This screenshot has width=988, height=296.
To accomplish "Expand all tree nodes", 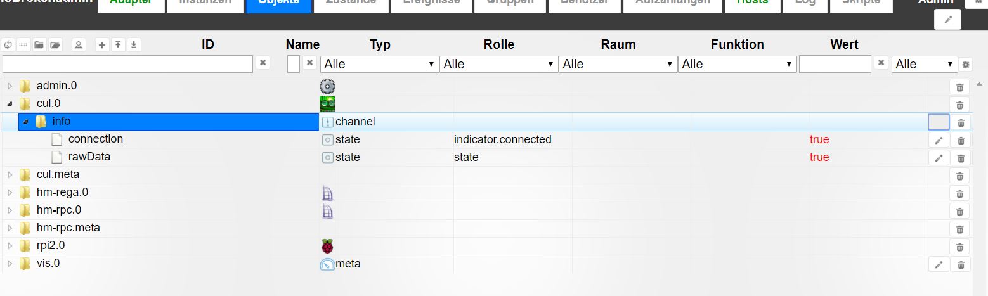I will point(55,44).
